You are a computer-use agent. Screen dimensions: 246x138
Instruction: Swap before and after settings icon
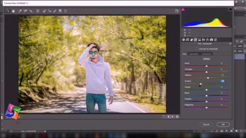click(168, 117)
